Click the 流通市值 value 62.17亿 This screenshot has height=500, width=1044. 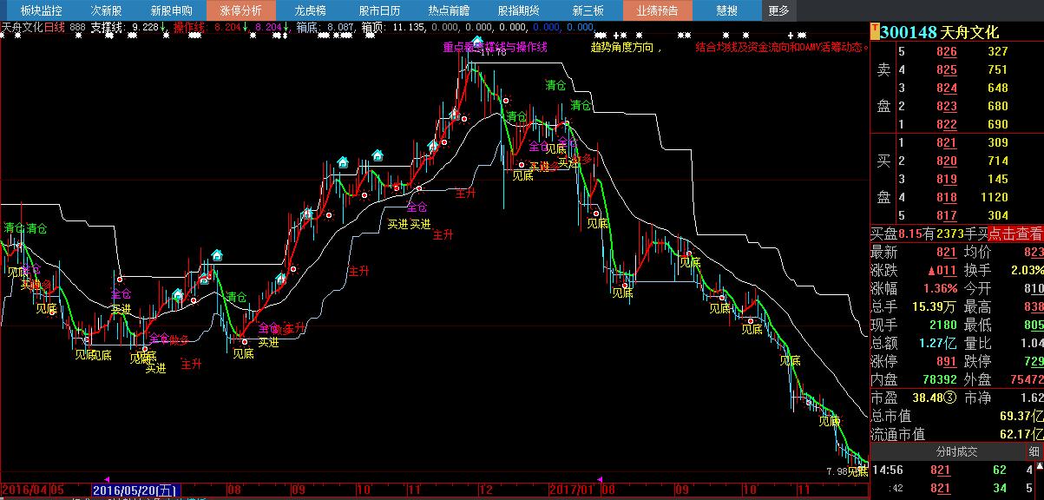[1021, 434]
